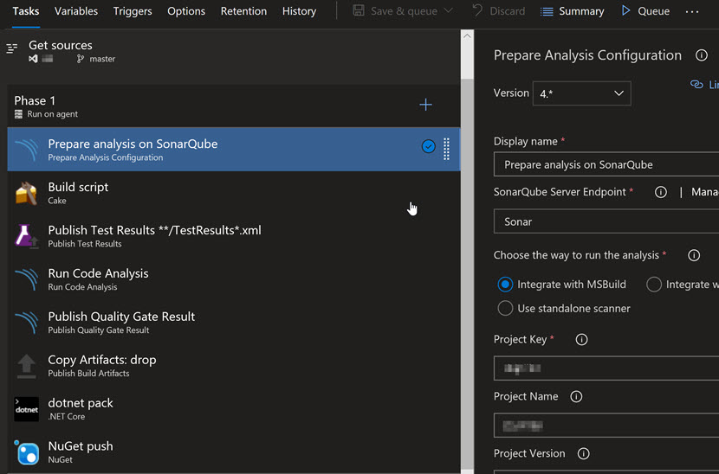Screen dimensions: 719x474
Task: Select the Build script Cake task
Action: (233, 193)
